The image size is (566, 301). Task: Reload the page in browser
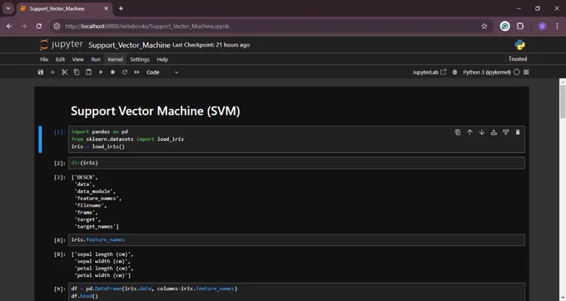click(39, 26)
